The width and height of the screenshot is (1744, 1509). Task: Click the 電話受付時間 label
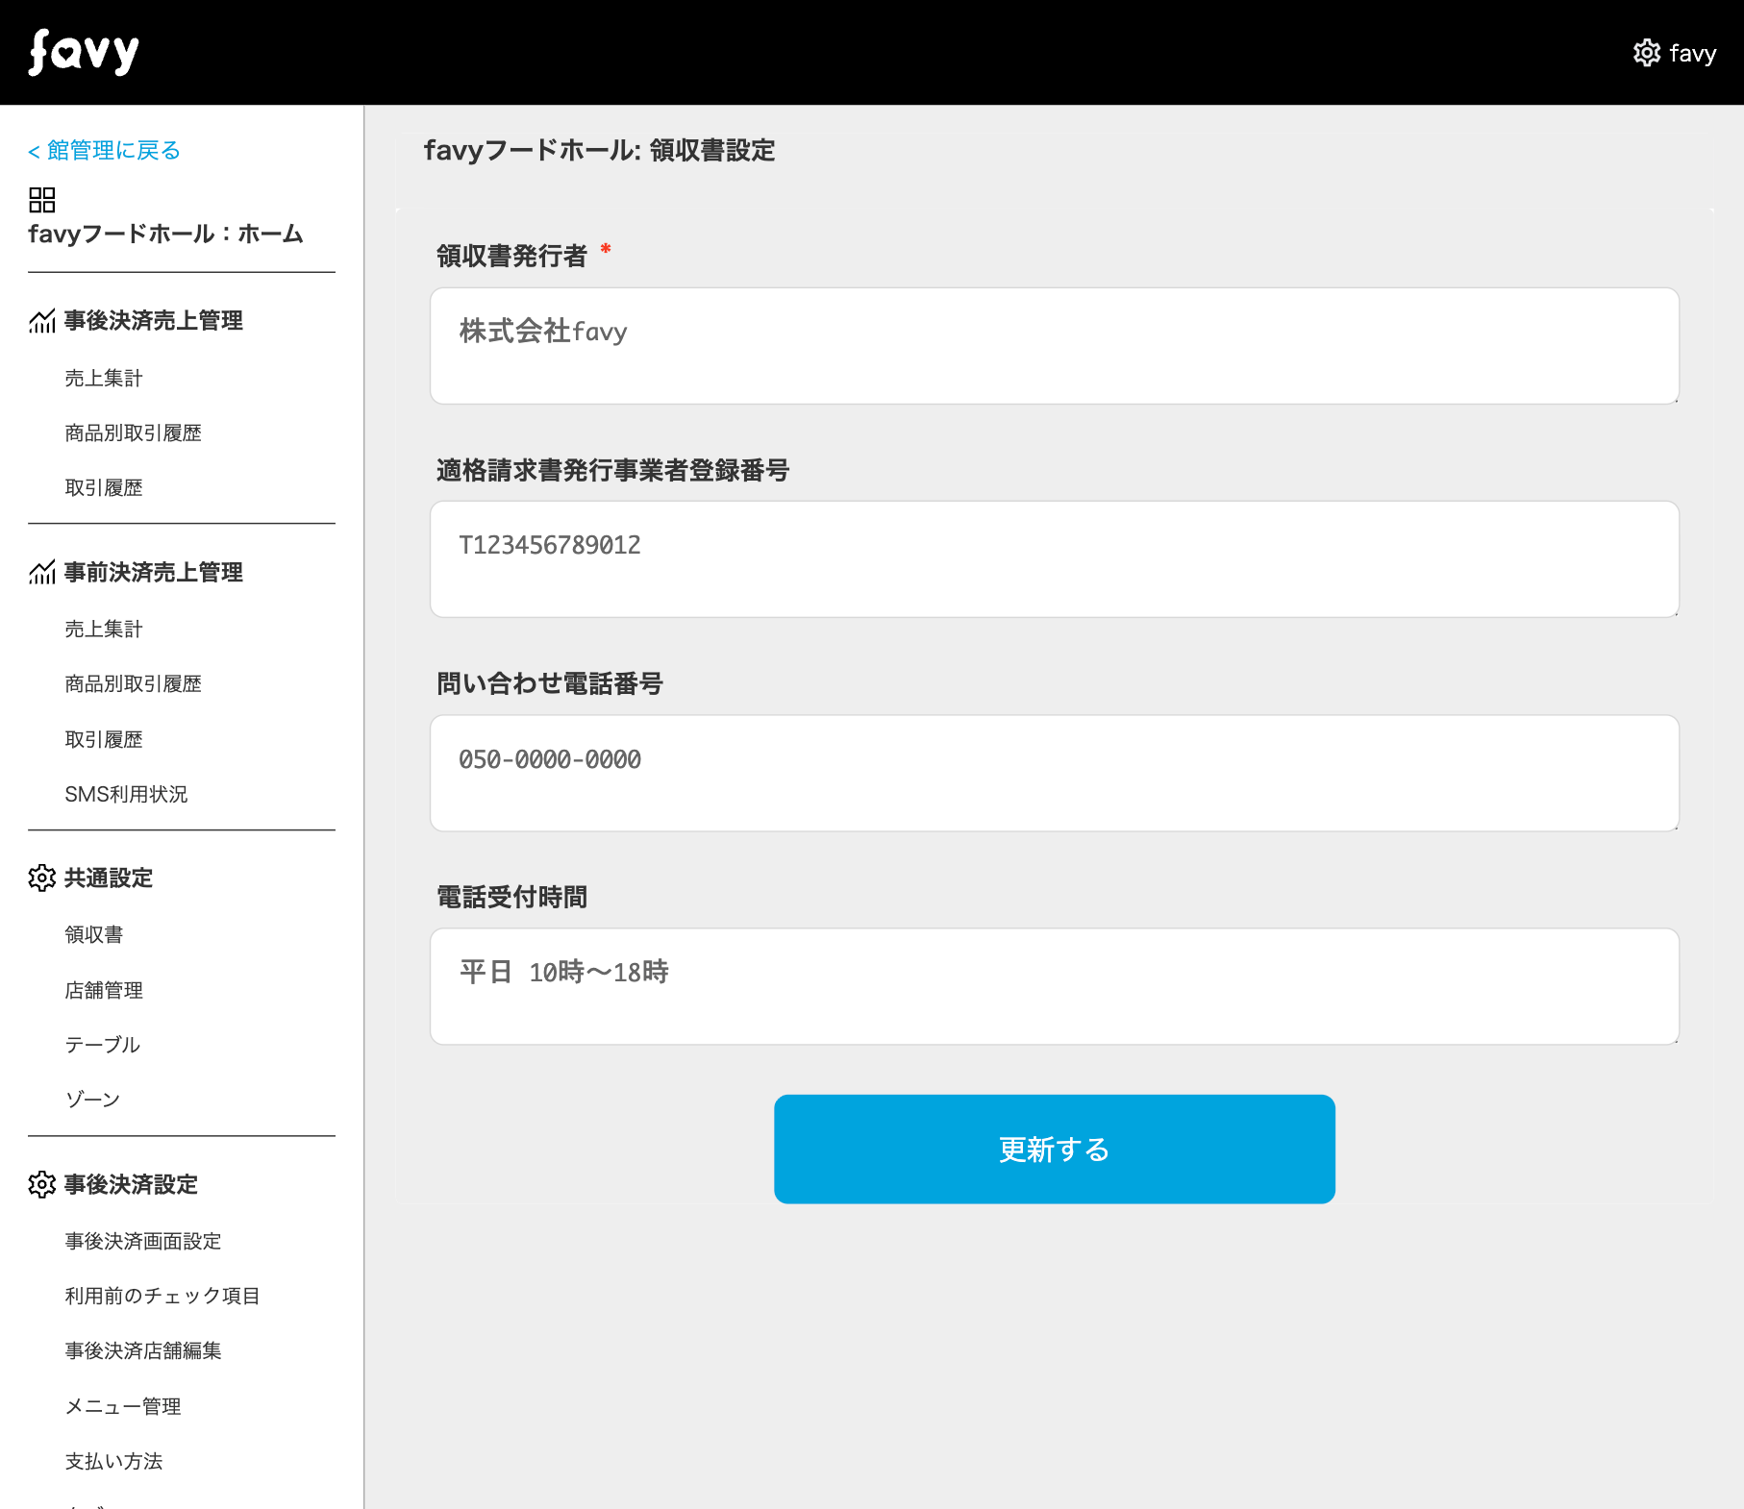pyautogui.click(x=511, y=898)
